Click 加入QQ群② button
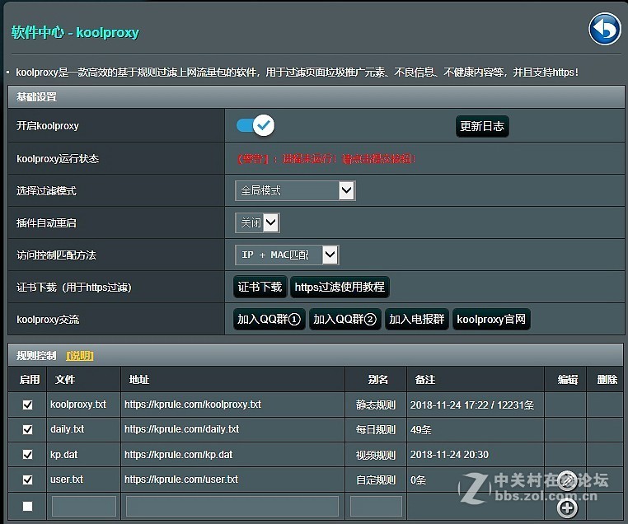 [344, 319]
